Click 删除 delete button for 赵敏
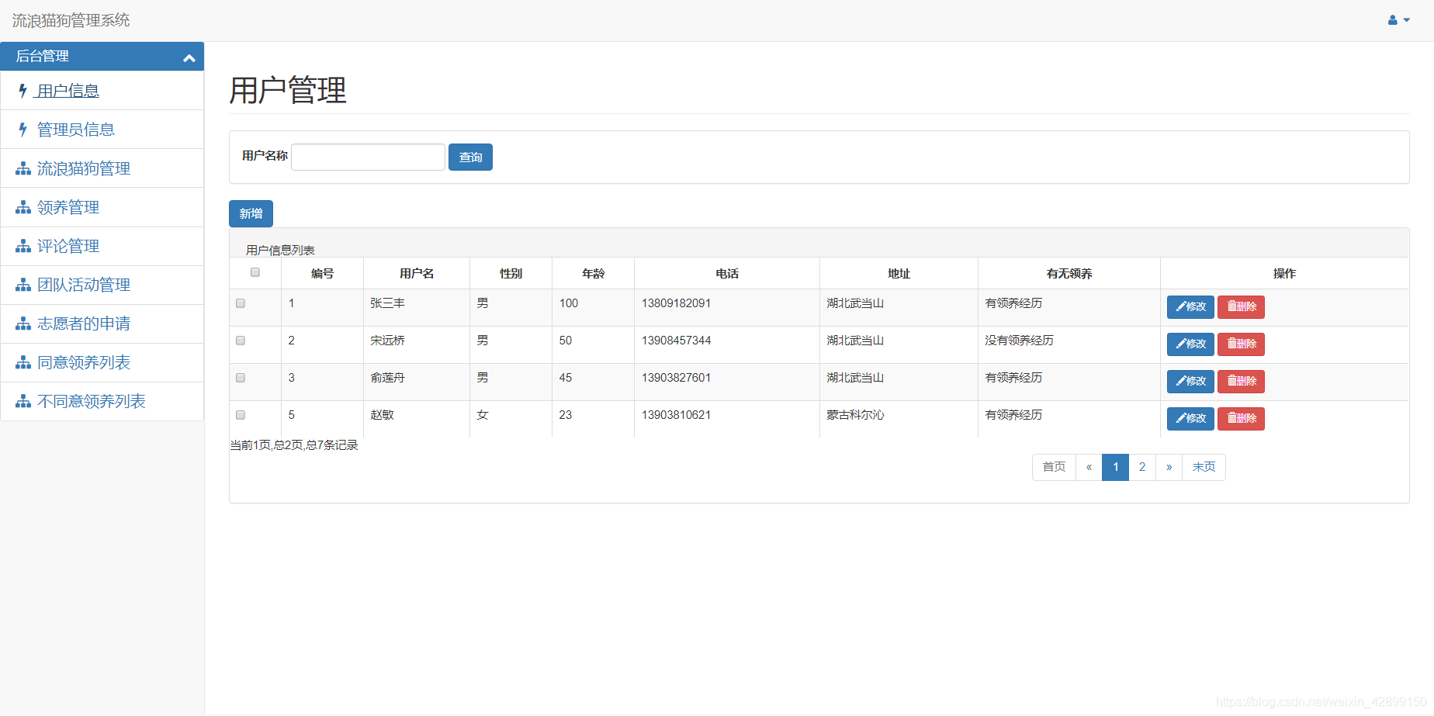1434x716 pixels. (x=1241, y=419)
